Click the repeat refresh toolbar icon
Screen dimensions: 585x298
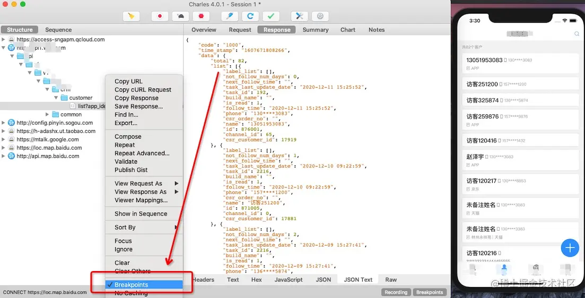[x=250, y=16]
